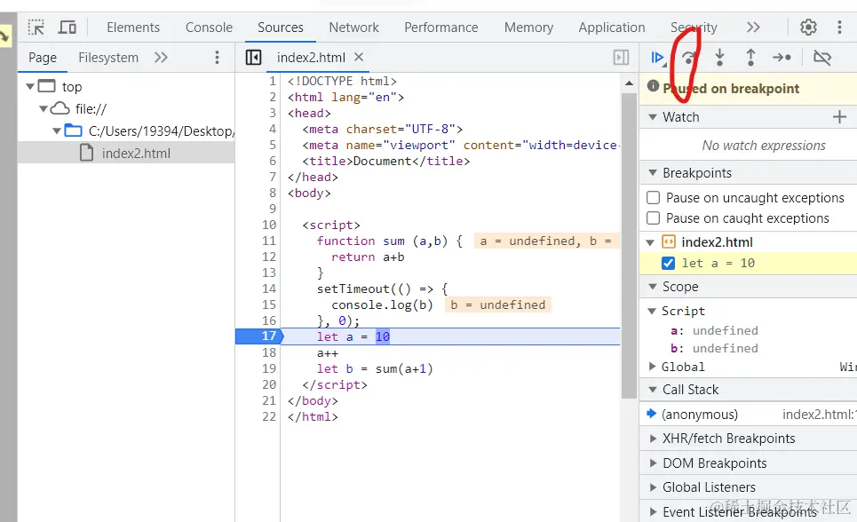Collapse the Breakpoints section
Screen dimensions: 857x522
(652, 173)
